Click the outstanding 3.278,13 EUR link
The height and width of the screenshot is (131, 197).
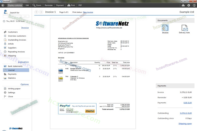point(186,113)
